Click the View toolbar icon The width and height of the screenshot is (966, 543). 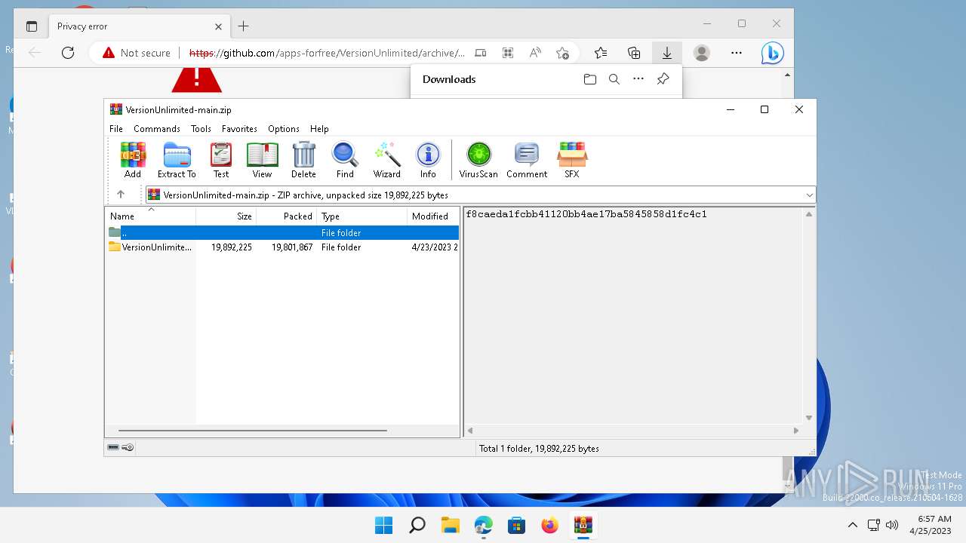(x=262, y=160)
